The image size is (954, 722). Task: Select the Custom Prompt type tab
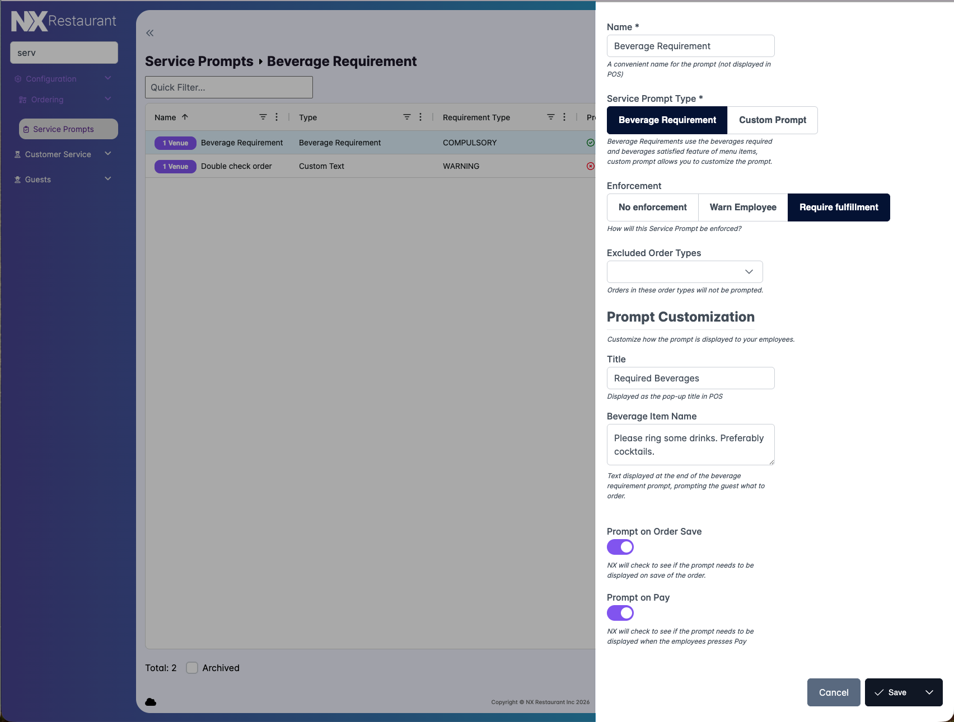coord(772,120)
